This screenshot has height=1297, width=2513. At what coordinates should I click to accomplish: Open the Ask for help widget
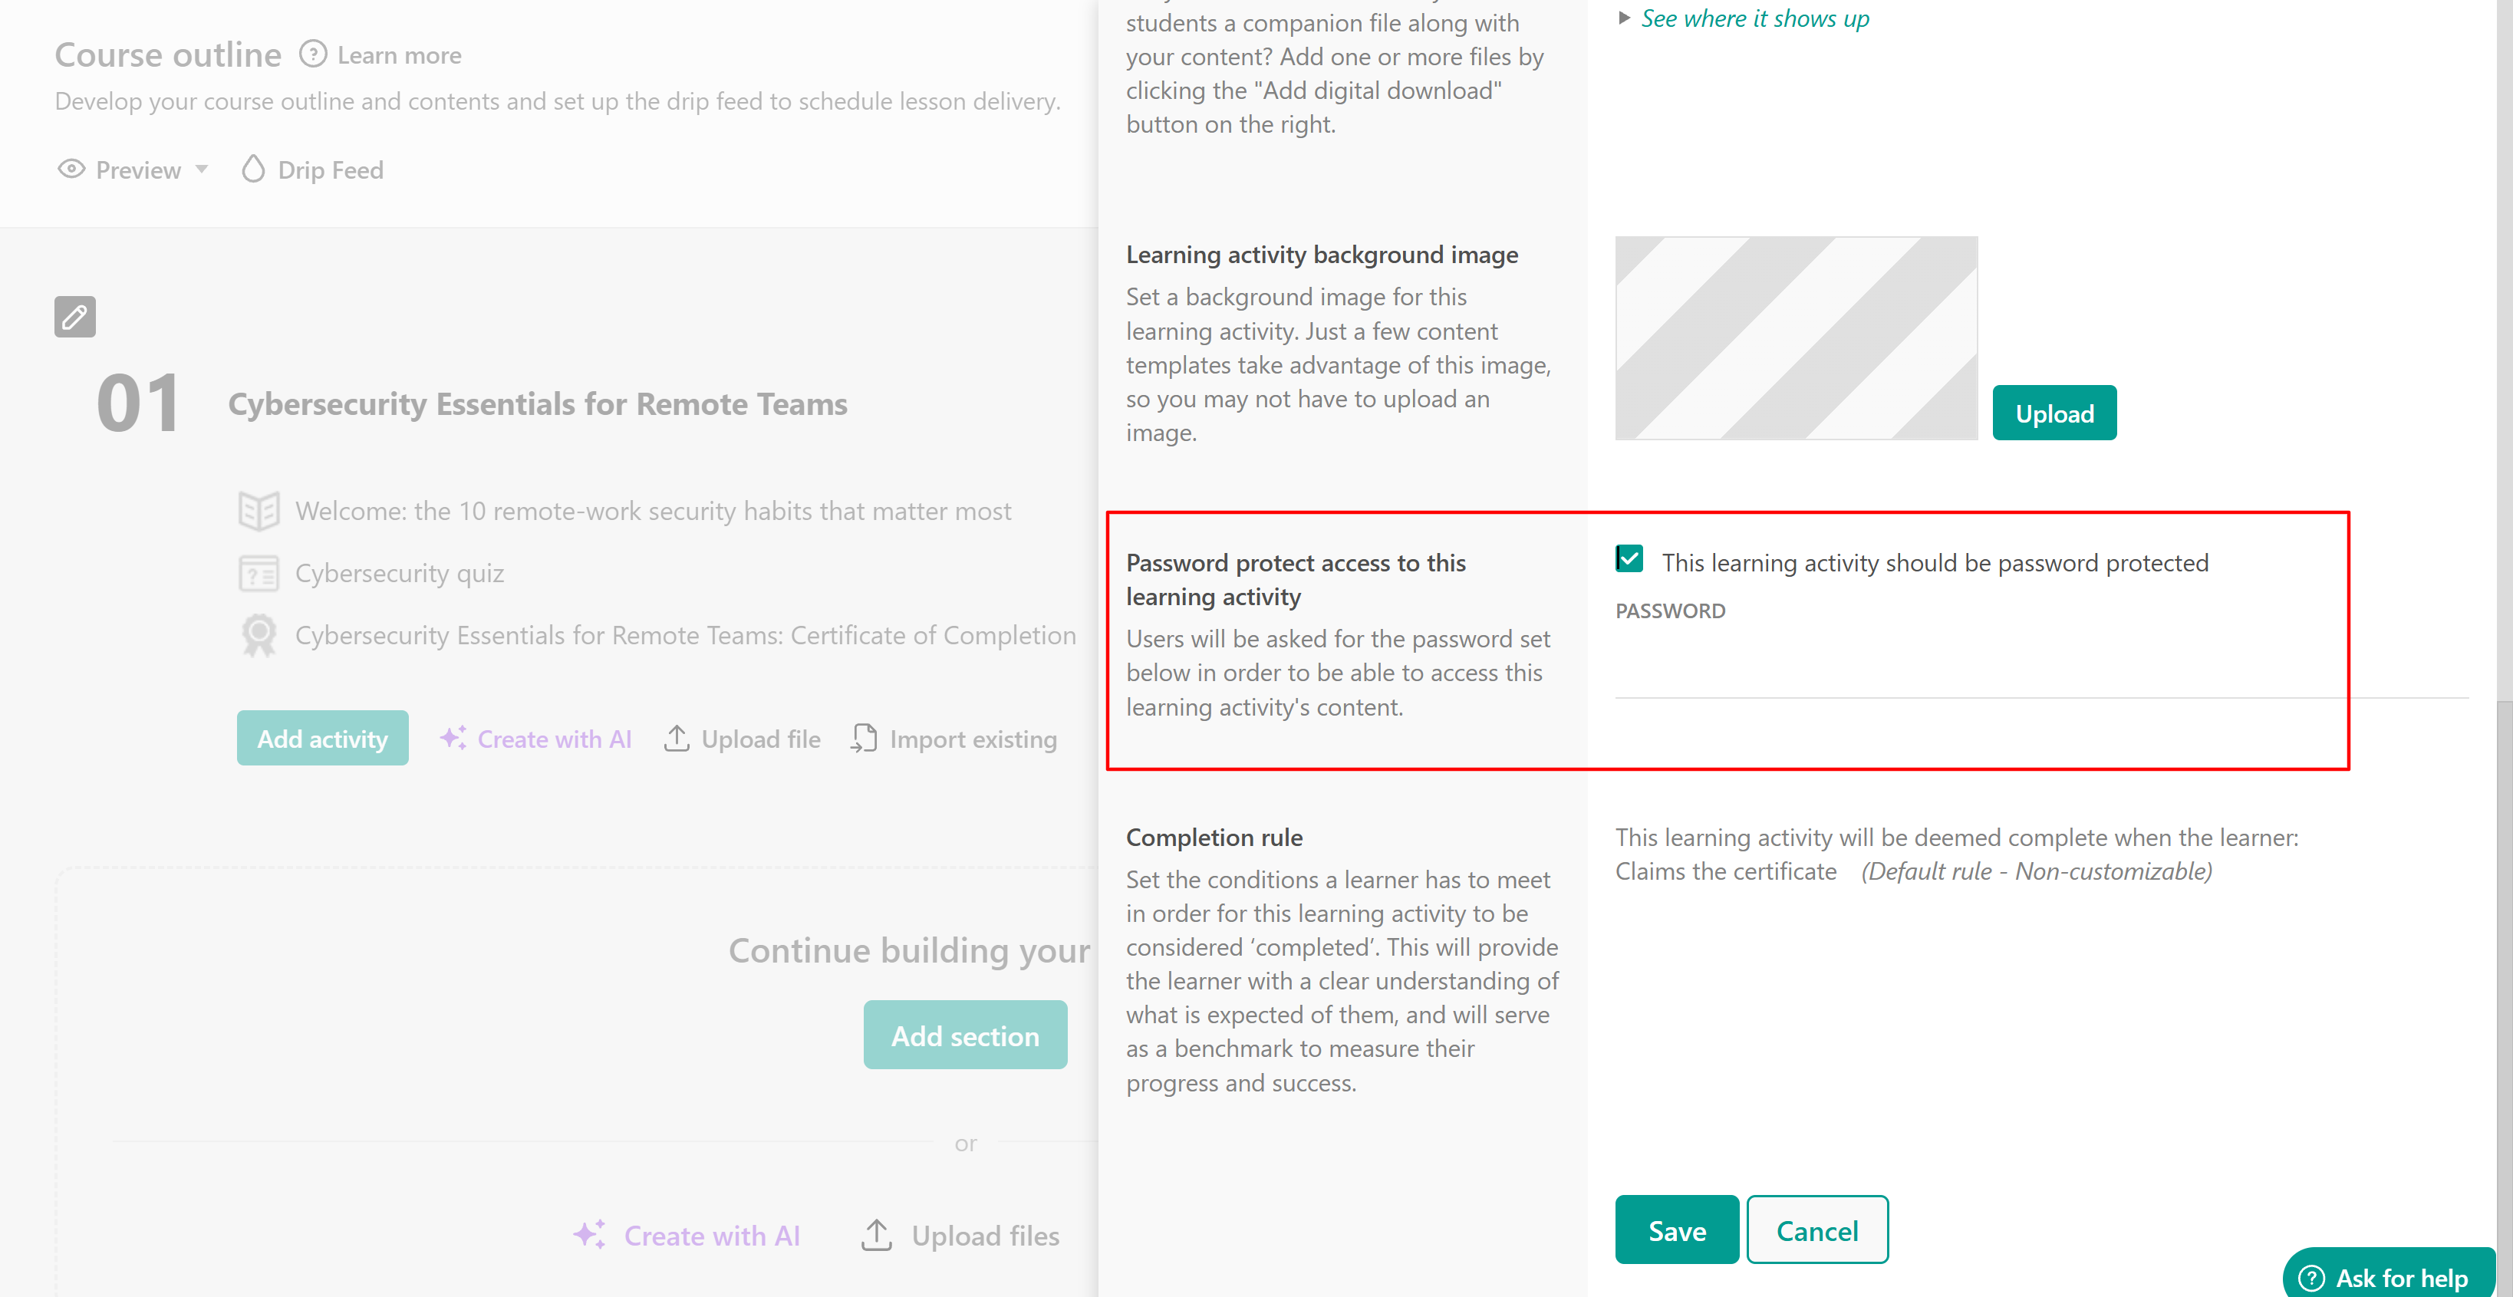click(2389, 1276)
